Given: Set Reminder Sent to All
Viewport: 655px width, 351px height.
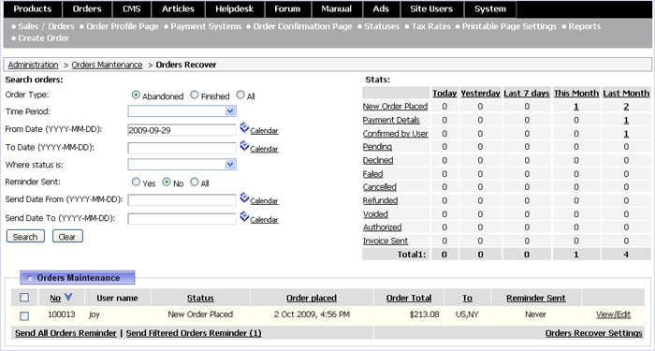Looking at the screenshot, I should pyautogui.click(x=195, y=183).
